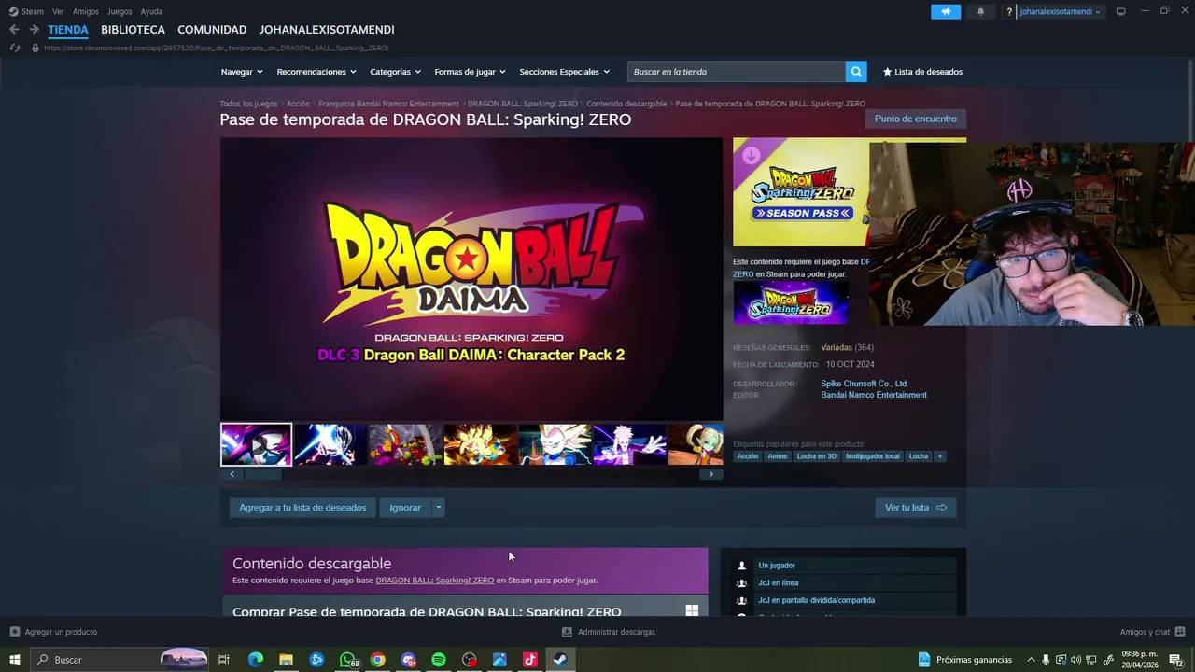Open Windows Task View

224,660
